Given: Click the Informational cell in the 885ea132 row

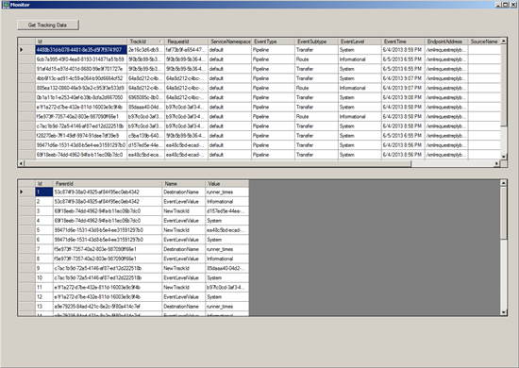Looking at the screenshot, I should tap(360, 88).
